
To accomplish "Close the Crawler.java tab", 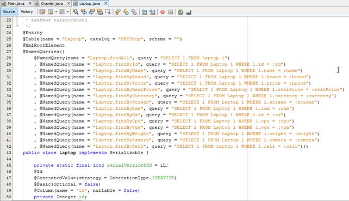I will coord(68,4).
